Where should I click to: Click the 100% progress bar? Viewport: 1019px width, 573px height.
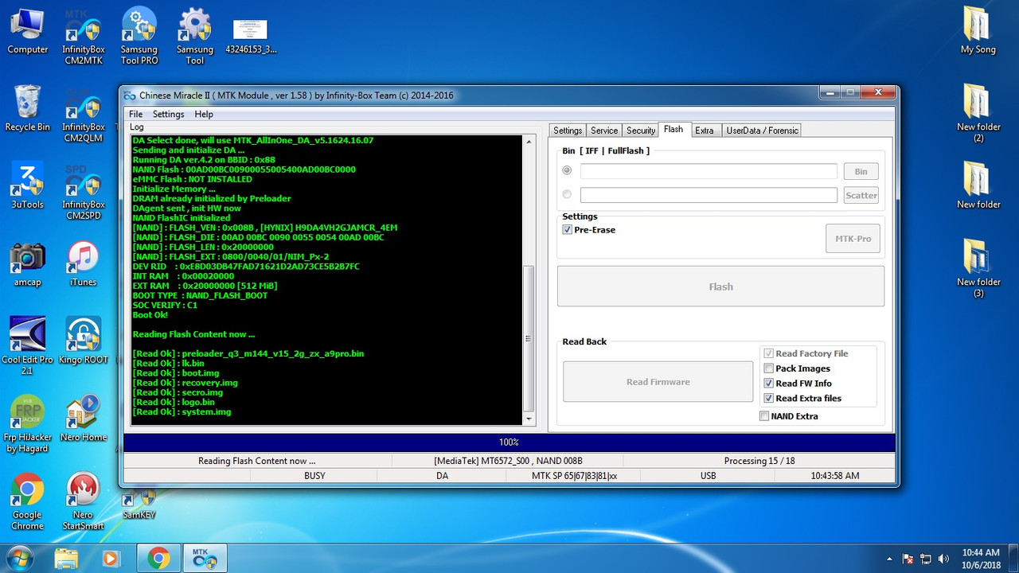(509, 442)
